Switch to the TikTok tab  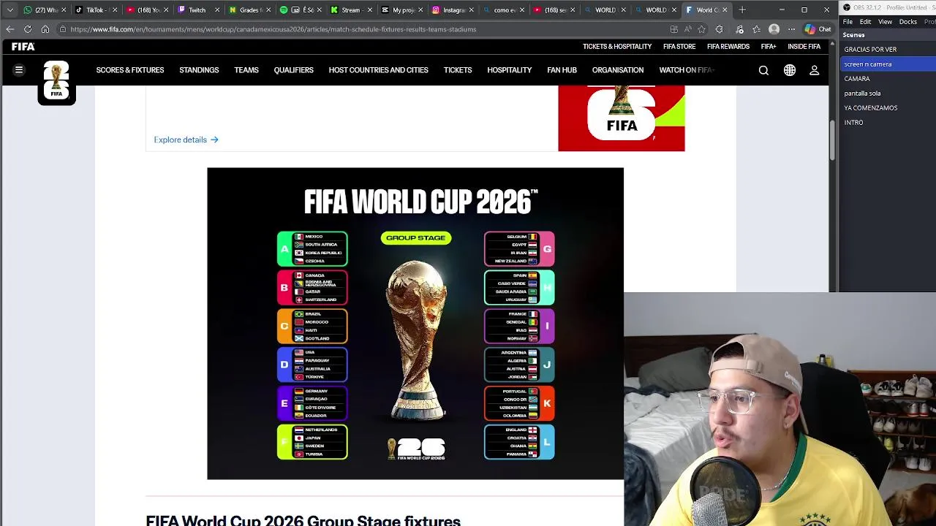(95, 10)
